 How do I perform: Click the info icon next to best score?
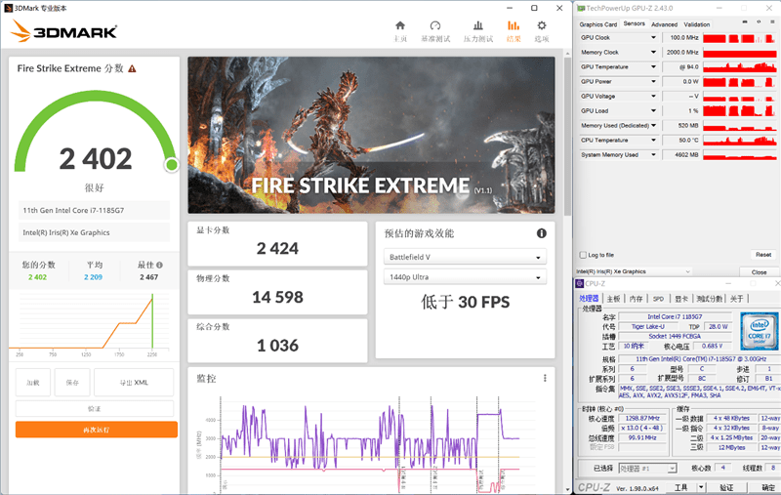coord(159,265)
